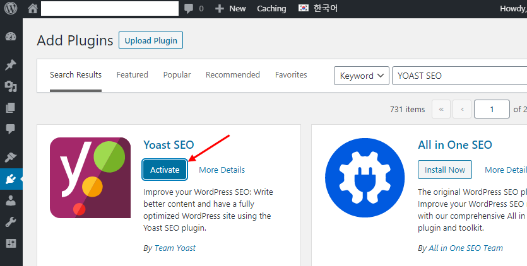Screen dimensions: 527x266
Task: Click the All in One SEO gear logo
Action: pyautogui.click(x=365, y=178)
